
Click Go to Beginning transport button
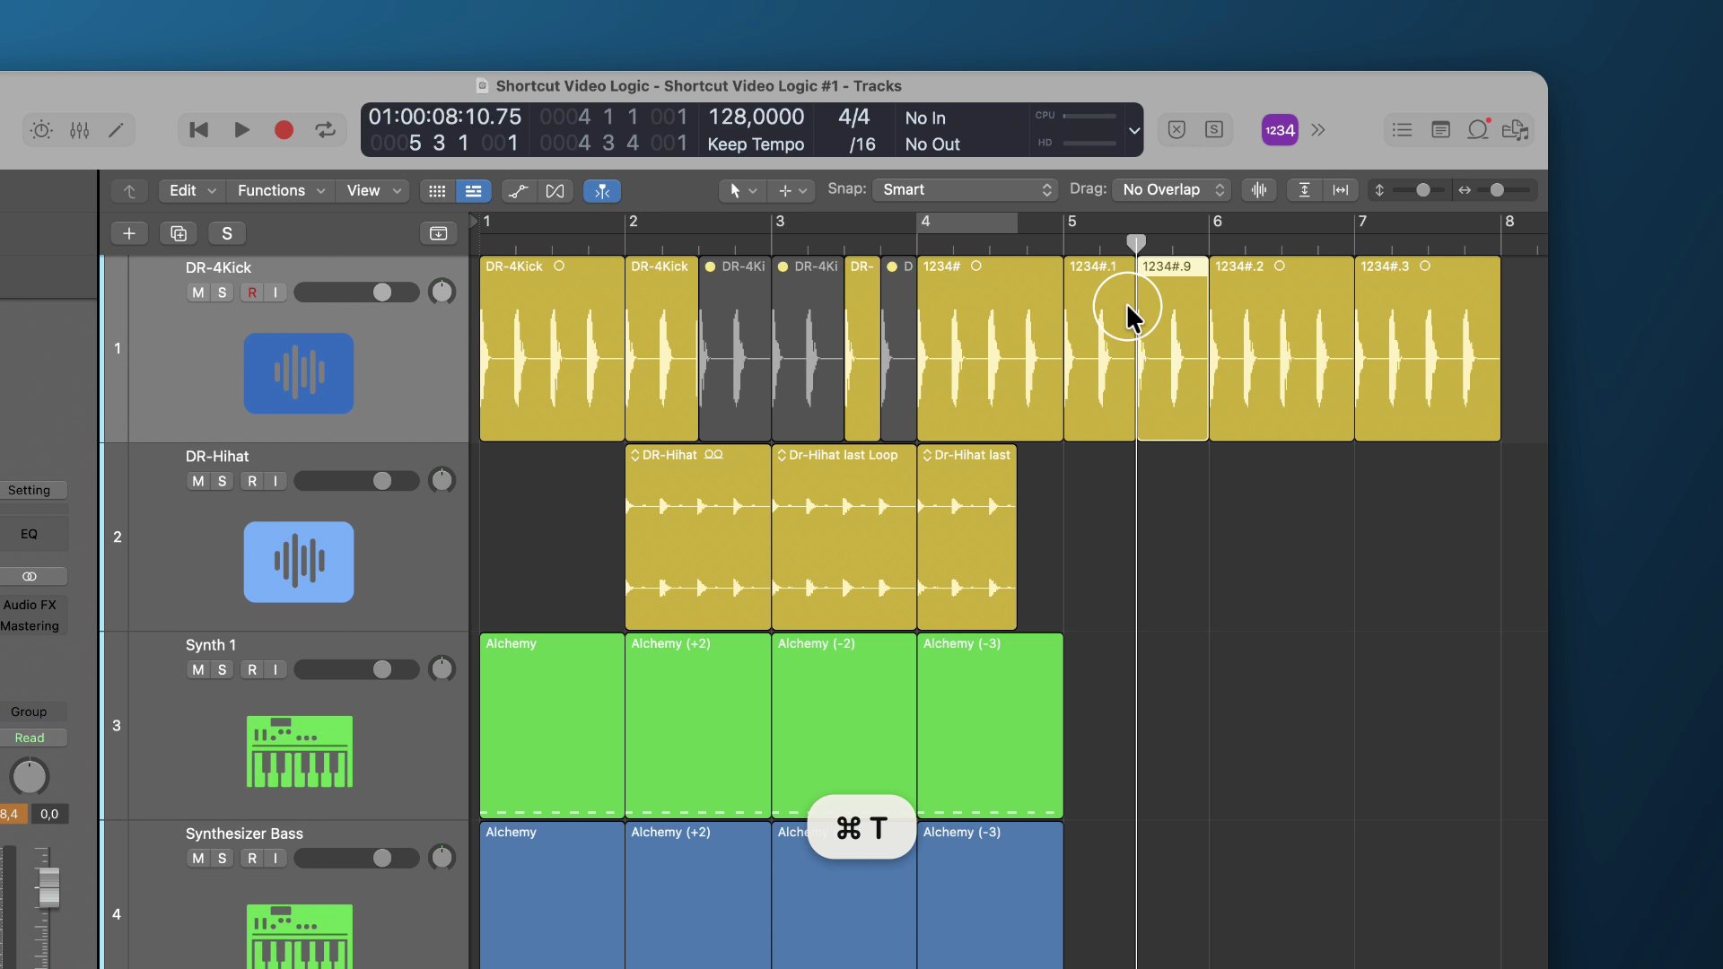198,130
